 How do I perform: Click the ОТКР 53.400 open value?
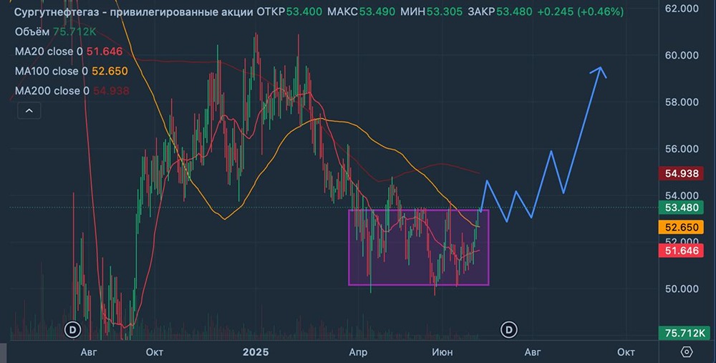pyautogui.click(x=289, y=12)
